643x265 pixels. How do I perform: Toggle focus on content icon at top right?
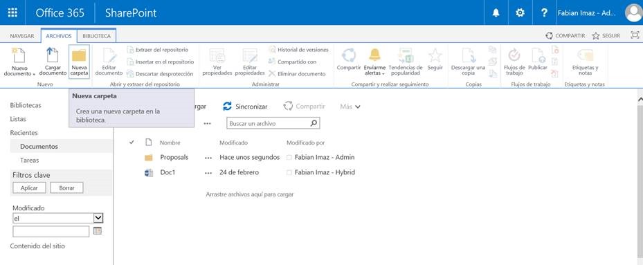pos(635,35)
